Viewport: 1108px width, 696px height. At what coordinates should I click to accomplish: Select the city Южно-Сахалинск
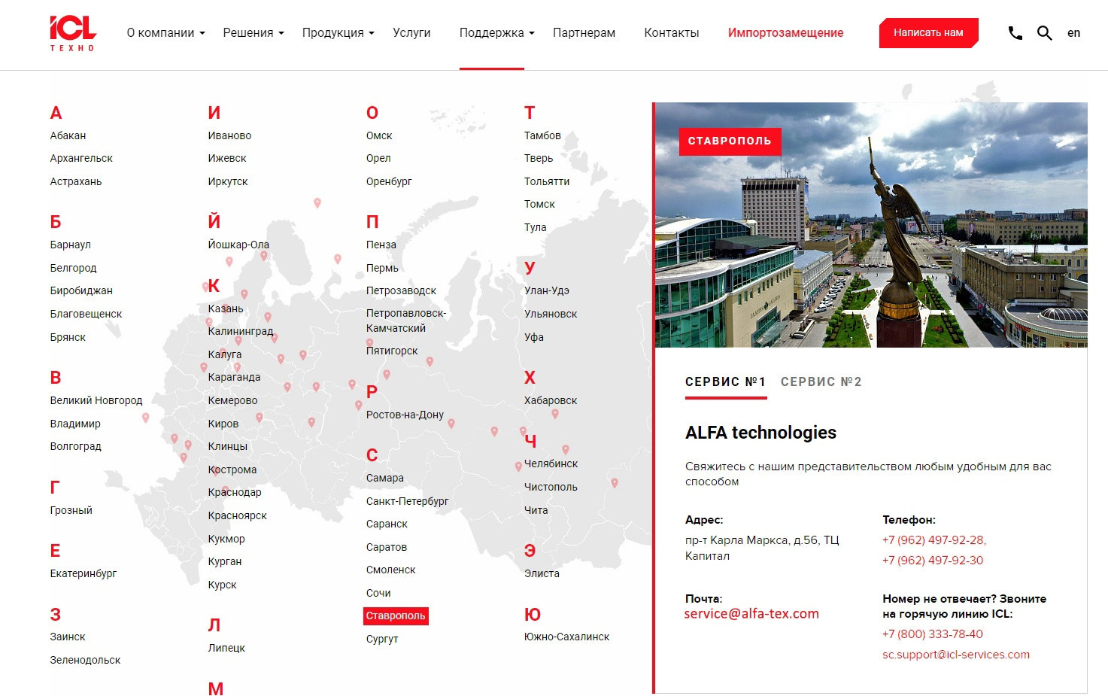click(x=566, y=637)
